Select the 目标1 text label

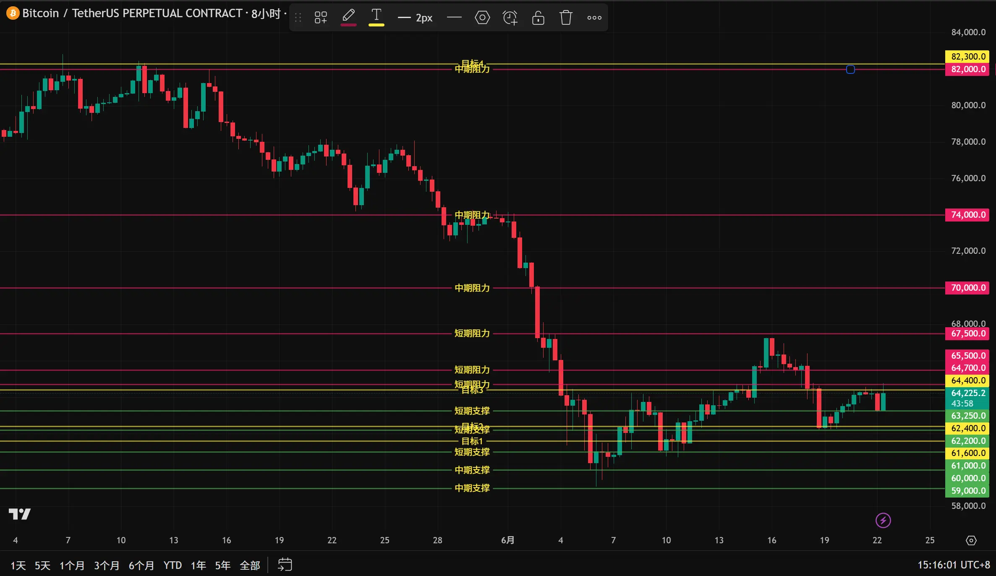(x=472, y=441)
